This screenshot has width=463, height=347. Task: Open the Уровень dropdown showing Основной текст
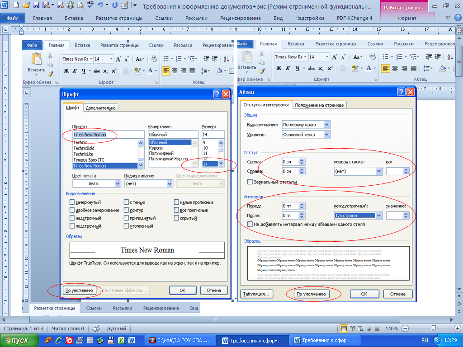pyautogui.click(x=326, y=135)
